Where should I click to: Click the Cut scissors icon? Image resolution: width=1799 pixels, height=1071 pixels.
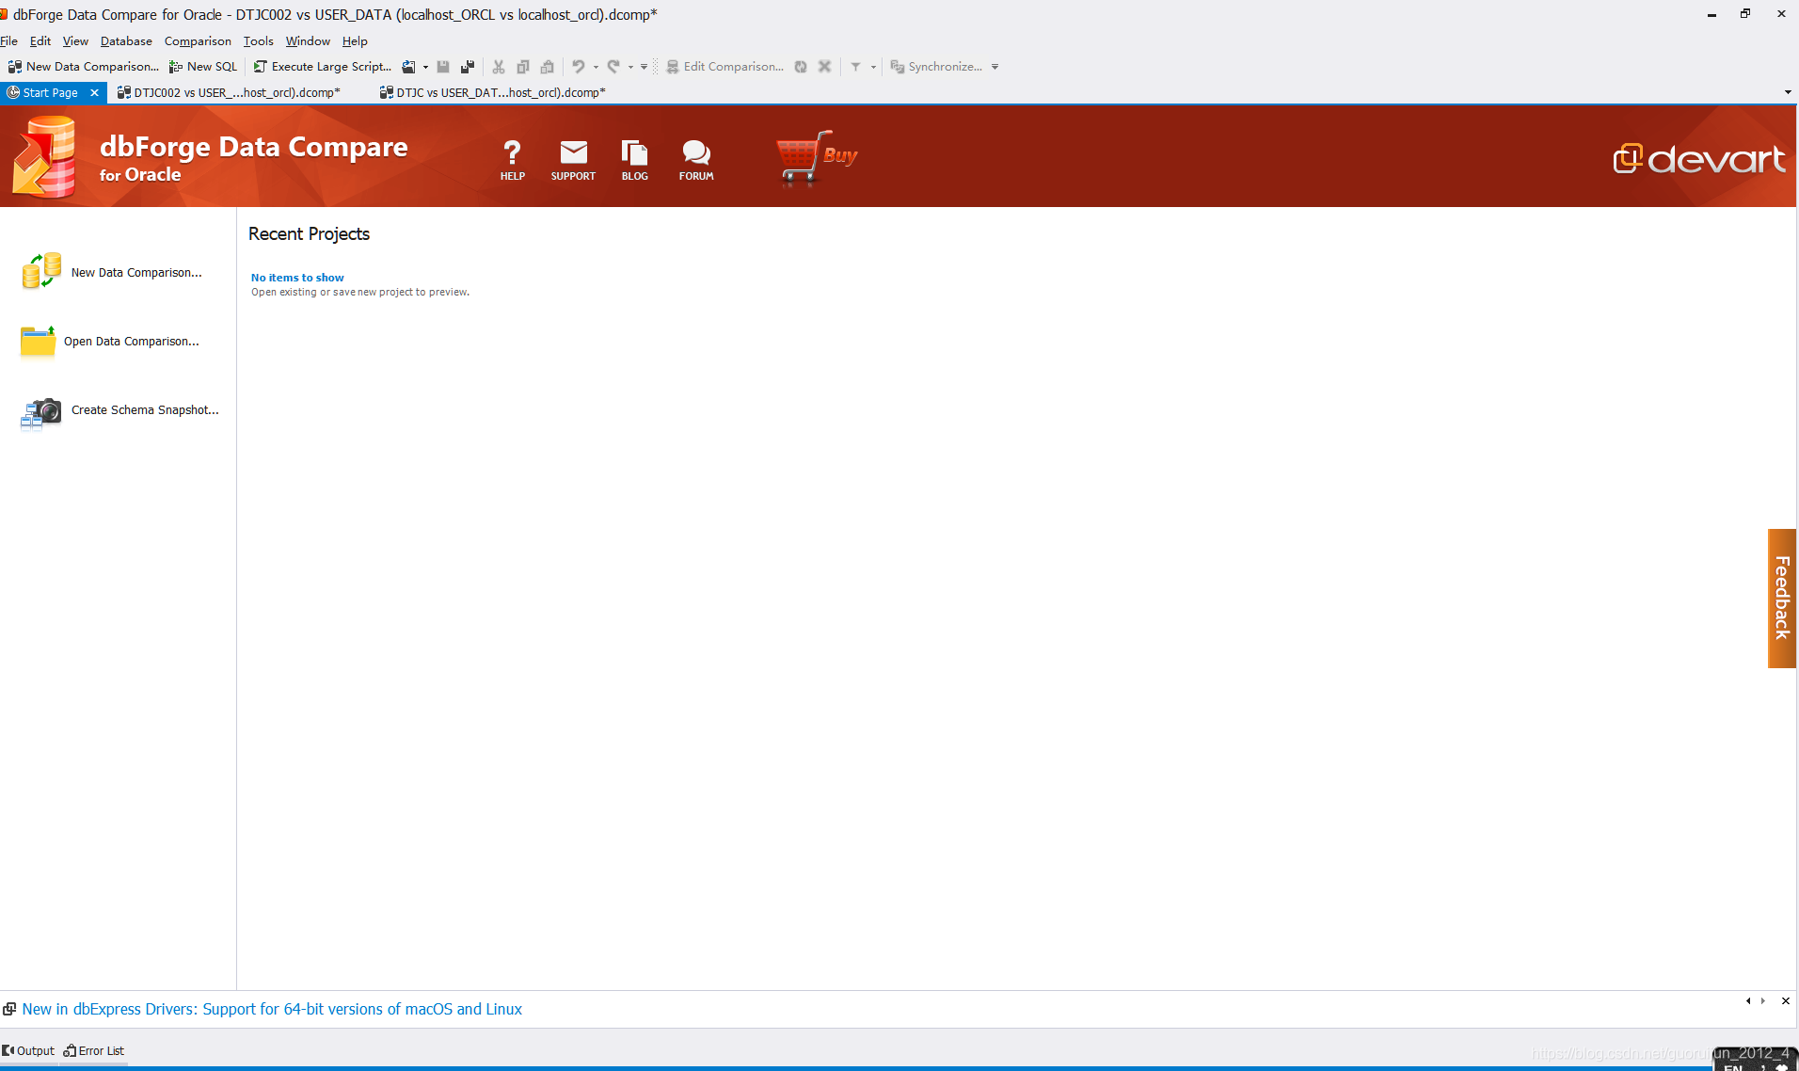pos(499,67)
